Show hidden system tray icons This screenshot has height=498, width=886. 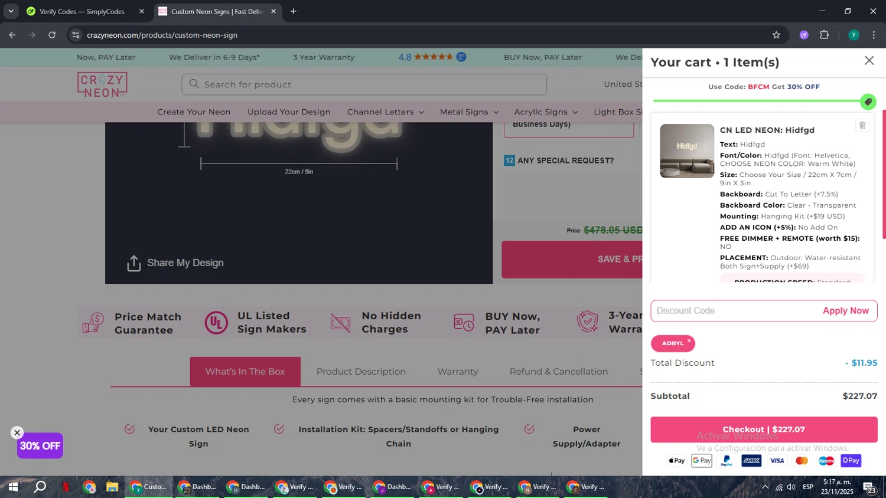tap(765, 487)
